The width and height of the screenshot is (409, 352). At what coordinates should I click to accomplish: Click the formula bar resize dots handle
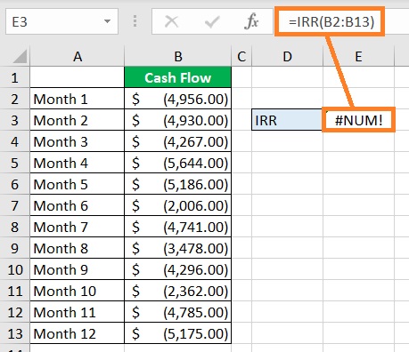pyautogui.click(x=135, y=21)
